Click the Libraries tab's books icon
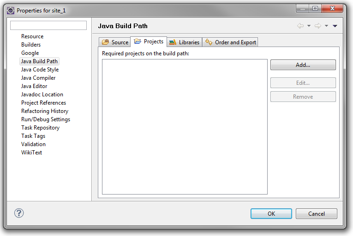 click(x=173, y=42)
